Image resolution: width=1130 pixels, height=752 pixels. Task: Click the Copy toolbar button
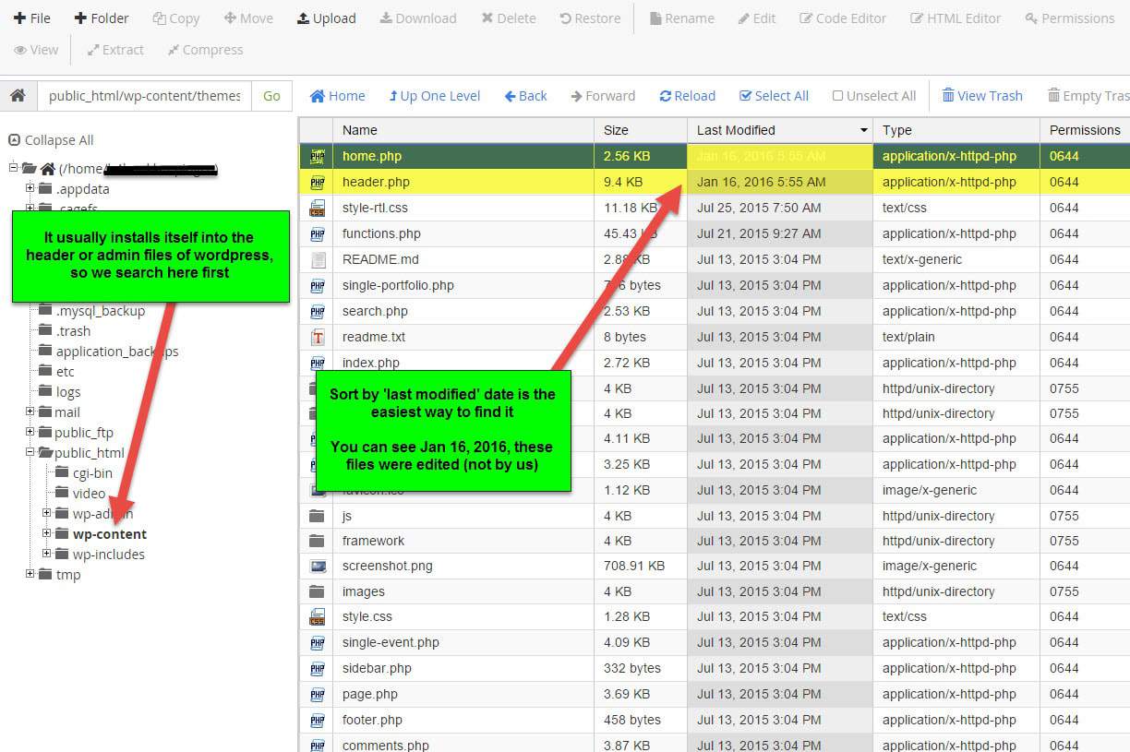tap(176, 18)
